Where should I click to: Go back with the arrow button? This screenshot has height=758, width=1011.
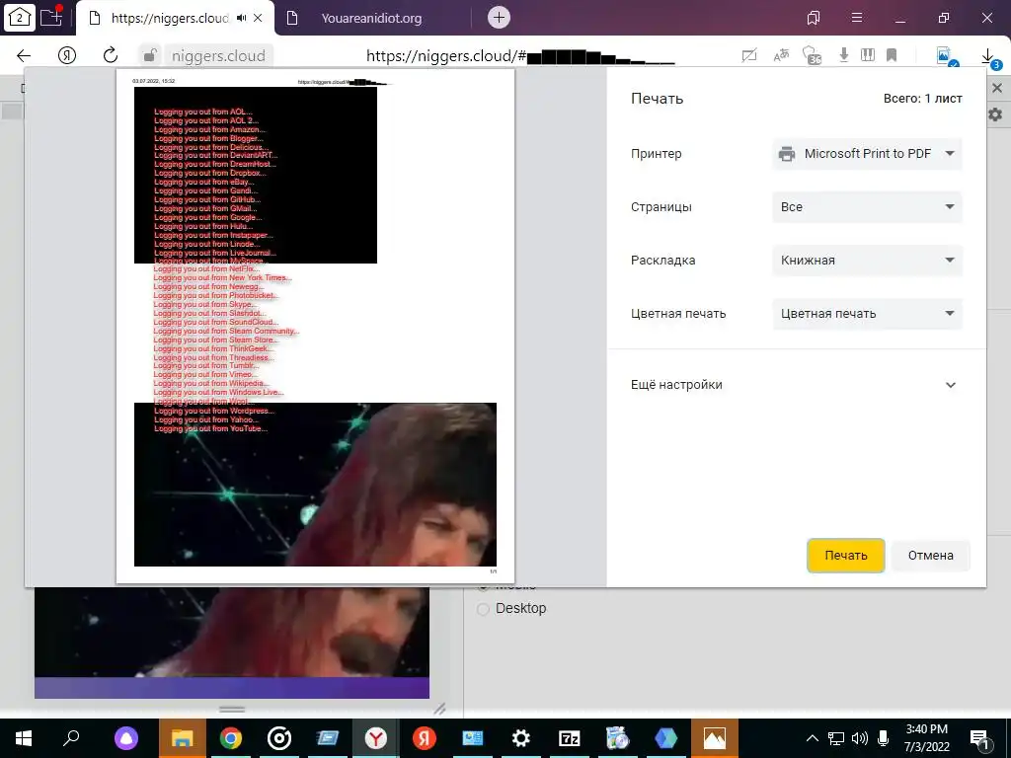[x=24, y=55]
